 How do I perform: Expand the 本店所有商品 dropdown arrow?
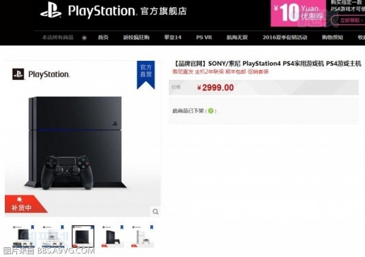(x=85, y=38)
